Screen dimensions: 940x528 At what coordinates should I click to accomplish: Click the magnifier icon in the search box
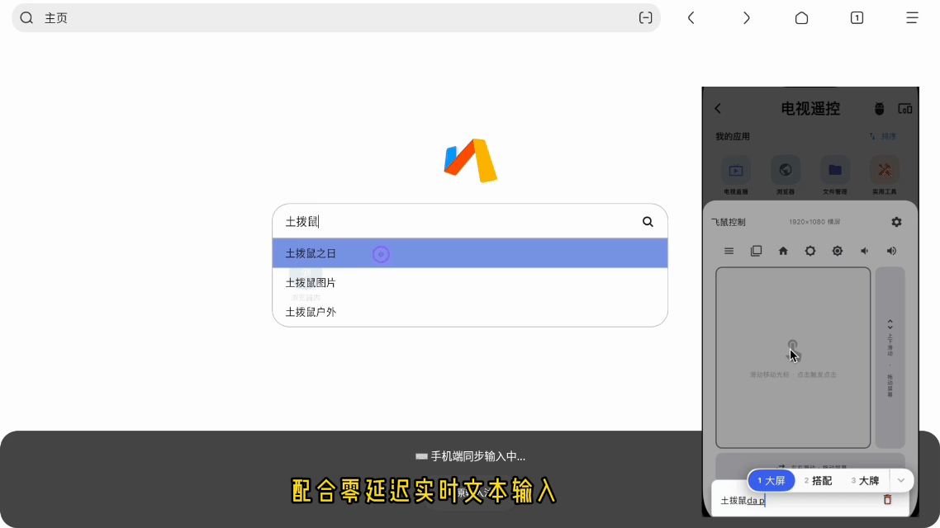(x=648, y=221)
